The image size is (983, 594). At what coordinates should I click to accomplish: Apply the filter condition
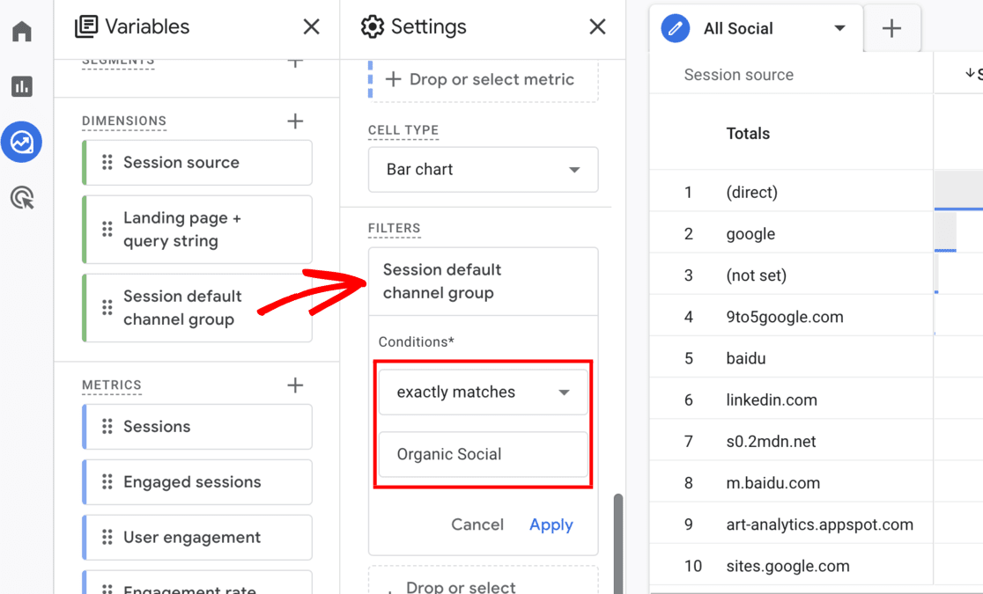pyautogui.click(x=551, y=524)
